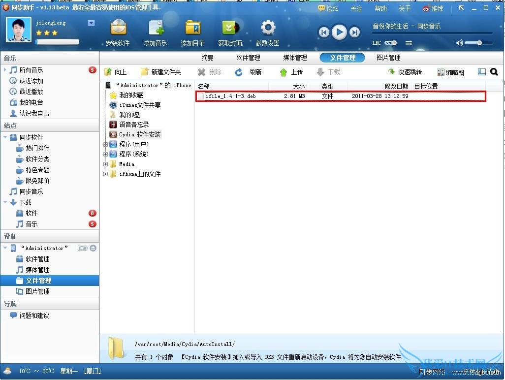Open the 帮助 help menu
This screenshot has height=380, width=505.
pyautogui.click(x=380, y=8)
